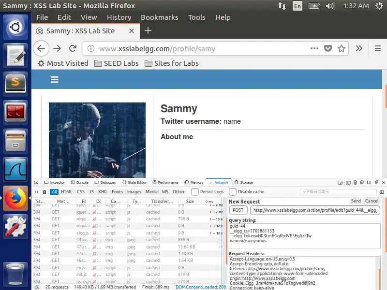387x290 pixels.
Task: Open the network connection indicator menu
Action: [x=282, y=6]
